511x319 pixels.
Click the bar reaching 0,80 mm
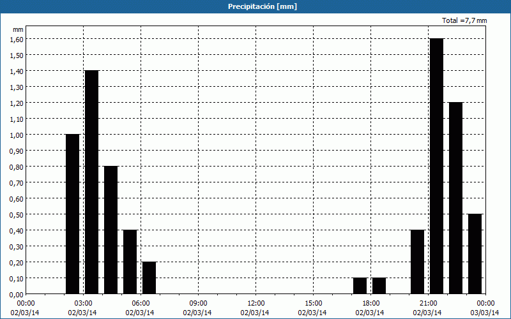tap(111, 230)
